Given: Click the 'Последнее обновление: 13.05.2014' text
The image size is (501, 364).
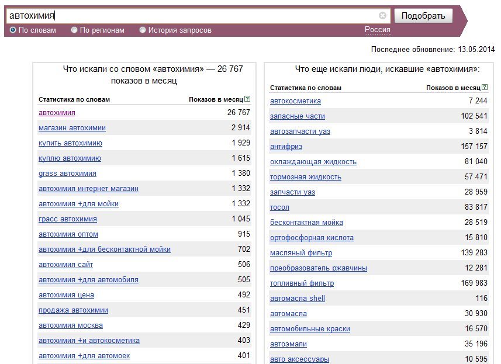Looking at the screenshot, I should [433, 50].
